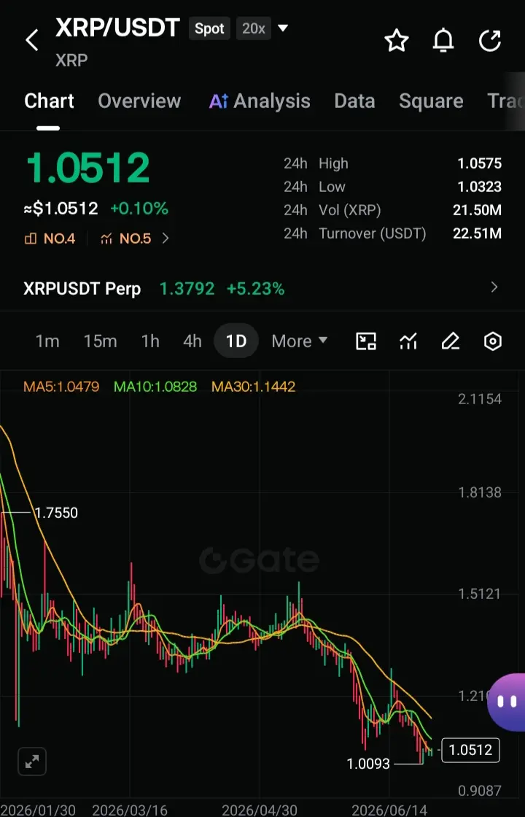Tap the 24h Low value 1.0323
Image resolution: width=525 pixels, height=817 pixels.
point(479,187)
